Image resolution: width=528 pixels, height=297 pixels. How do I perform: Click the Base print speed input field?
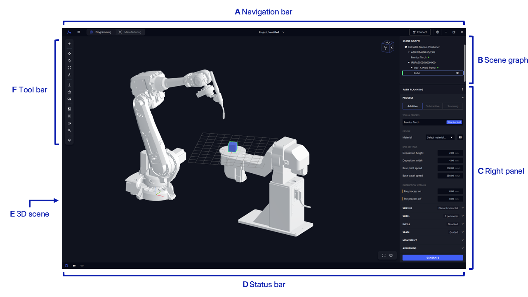point(450,168)
